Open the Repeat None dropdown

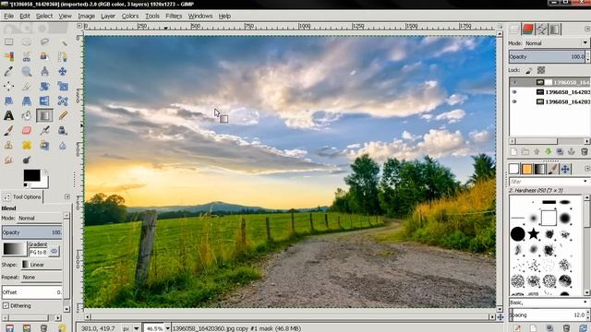42,277
